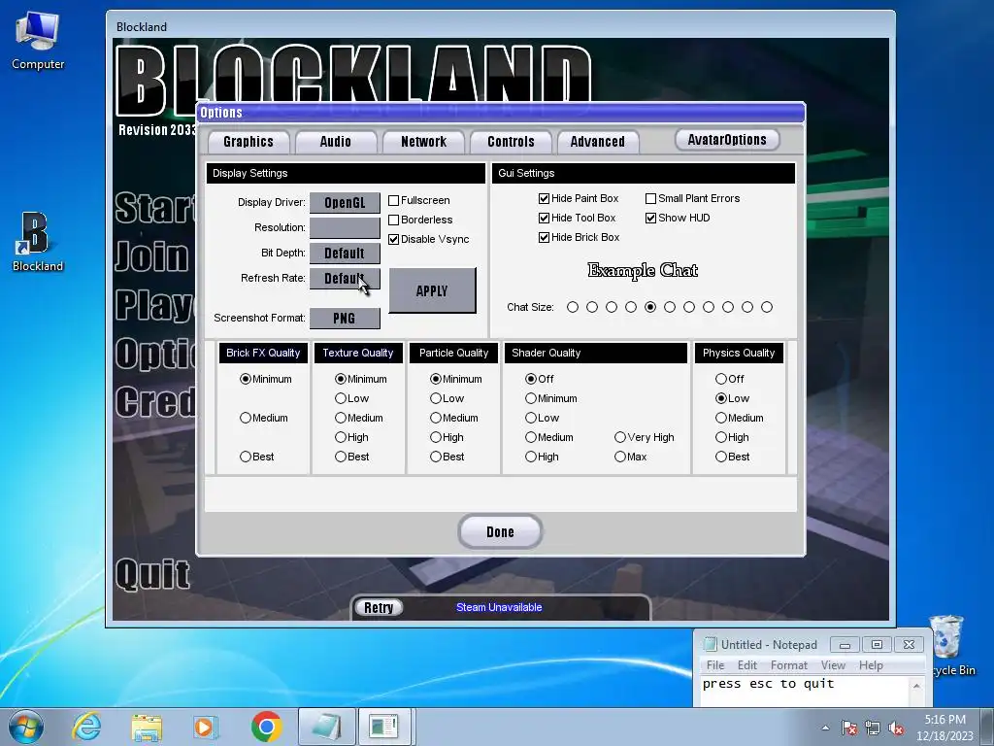The width and height of the screenshot is (994, 746).
Task: Set Particle Quality to Best
Action: (x=436, y=457)
